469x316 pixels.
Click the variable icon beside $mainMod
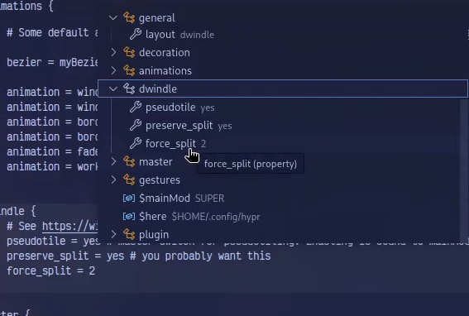(x=129, y=198)
